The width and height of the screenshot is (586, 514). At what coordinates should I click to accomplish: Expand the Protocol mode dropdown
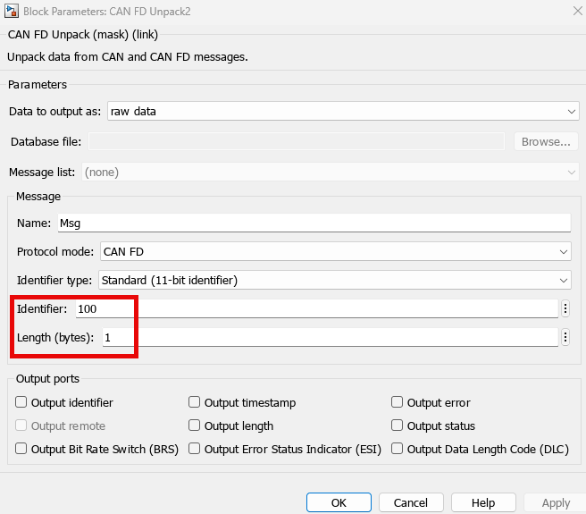point(334,252)
